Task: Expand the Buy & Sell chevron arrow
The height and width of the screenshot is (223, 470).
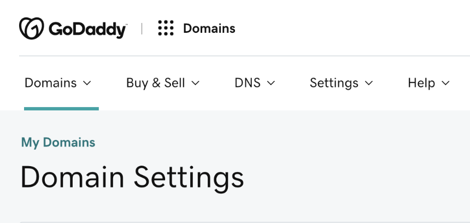Action: [x=196, y=84]
